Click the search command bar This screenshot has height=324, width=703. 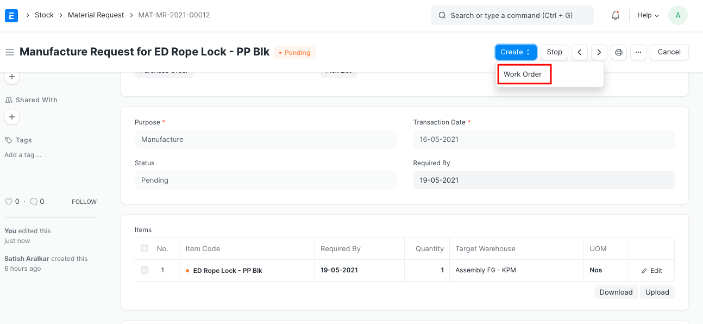(512, 15)
